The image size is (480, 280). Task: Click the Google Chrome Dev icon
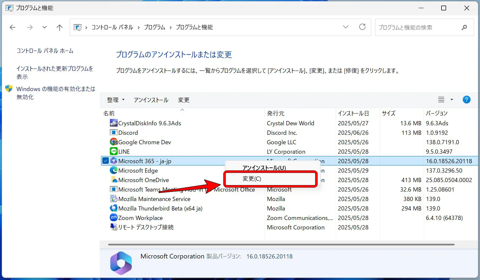[114, 142]
